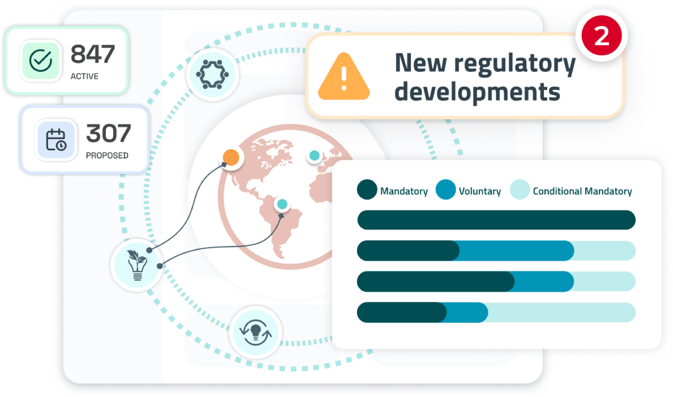673x397 pixels.
Task: Click the calendar clock Proposed icon
Action: click(x=56, y=140)
